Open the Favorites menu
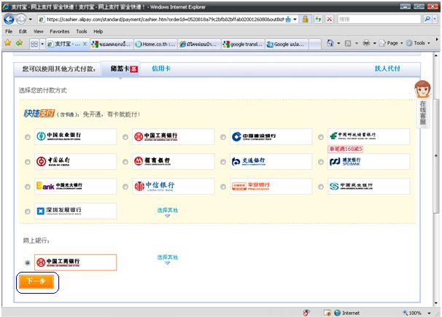This screenshot has height=317, width=442. [x=60, y=31]
